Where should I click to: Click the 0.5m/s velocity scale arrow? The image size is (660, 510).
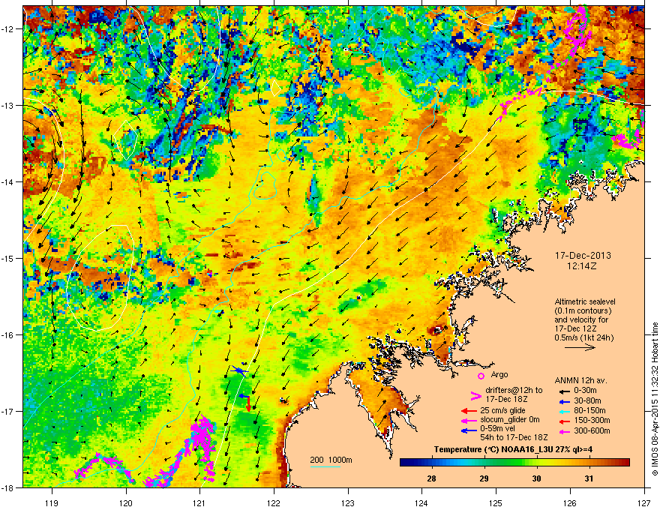(580, 347)
